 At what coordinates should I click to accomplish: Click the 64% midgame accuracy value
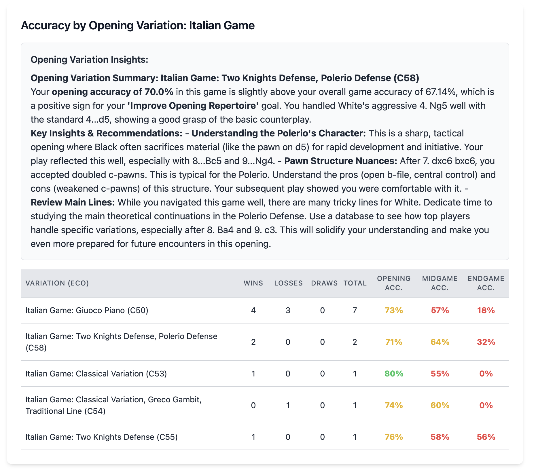[x=440, y=342]
